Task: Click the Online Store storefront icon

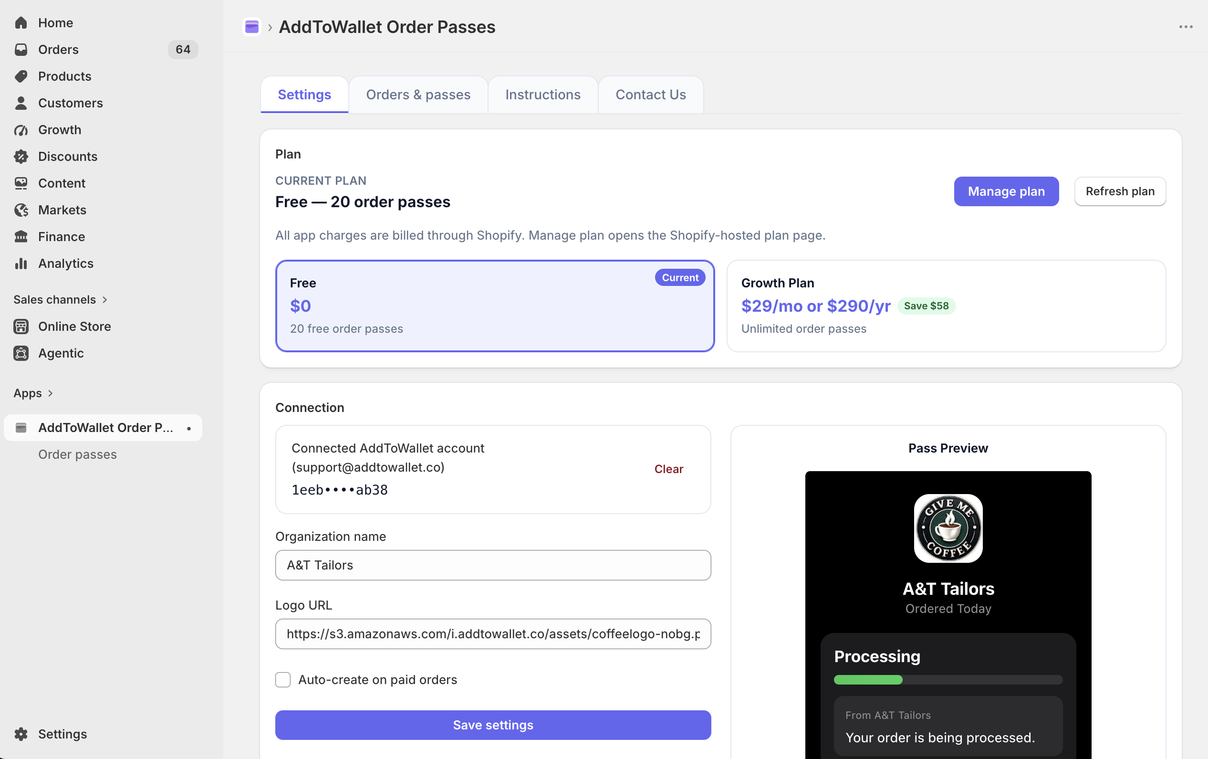Action: point(21,327)
